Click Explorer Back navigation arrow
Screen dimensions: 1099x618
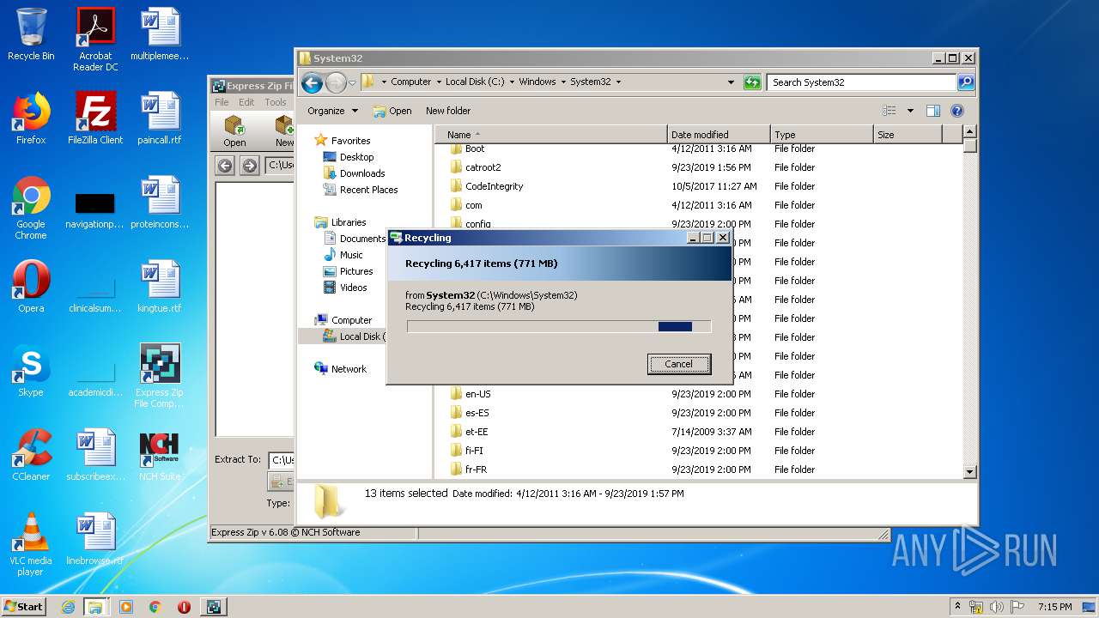point(312,82)
